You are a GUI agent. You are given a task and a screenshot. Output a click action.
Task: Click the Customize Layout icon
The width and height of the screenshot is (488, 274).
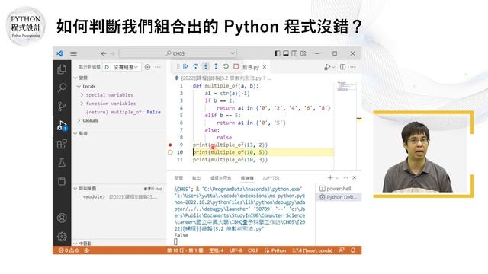[x=303, y=53]
